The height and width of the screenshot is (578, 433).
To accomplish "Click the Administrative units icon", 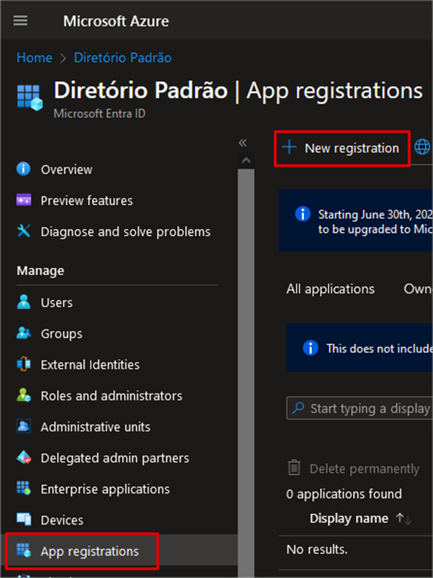I will 24,426.
